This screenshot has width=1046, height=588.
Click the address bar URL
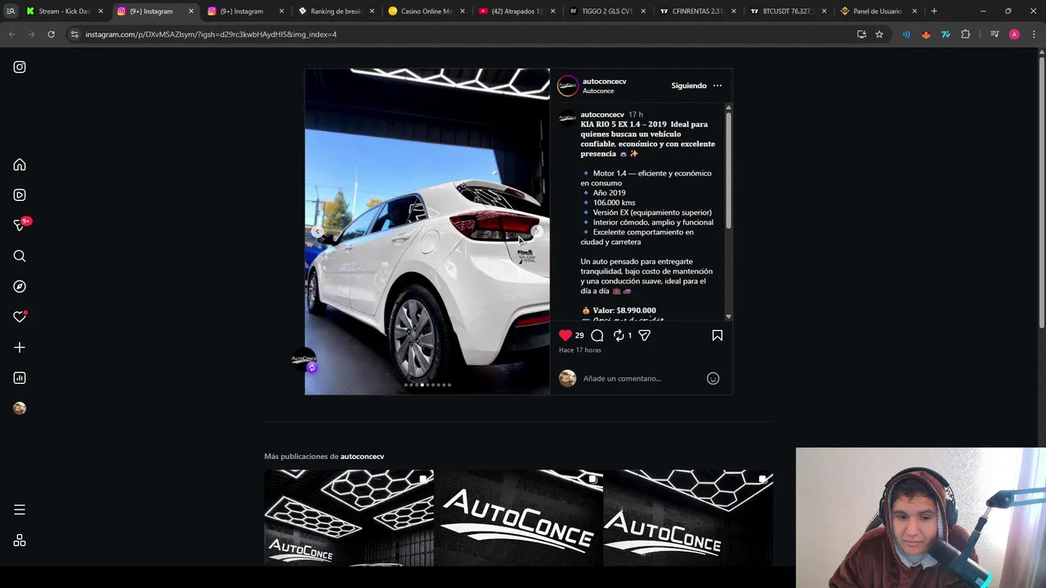pos(211,34)
